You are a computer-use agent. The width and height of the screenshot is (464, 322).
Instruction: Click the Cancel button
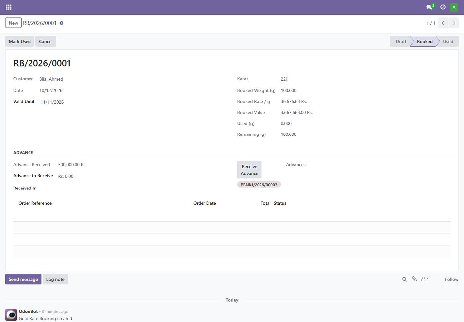point(46,41)
